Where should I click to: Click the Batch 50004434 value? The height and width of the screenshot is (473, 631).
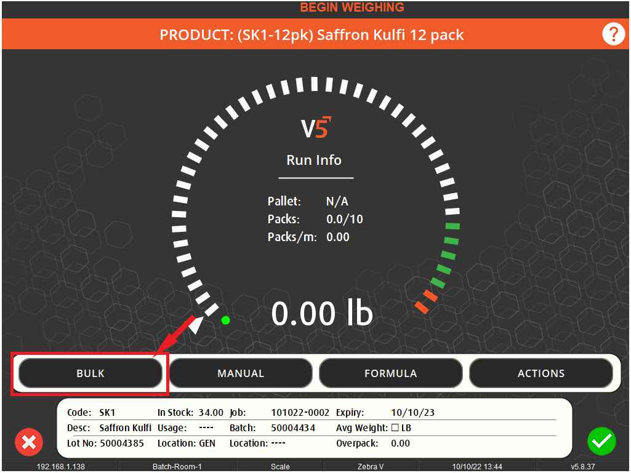coord(293,428)
